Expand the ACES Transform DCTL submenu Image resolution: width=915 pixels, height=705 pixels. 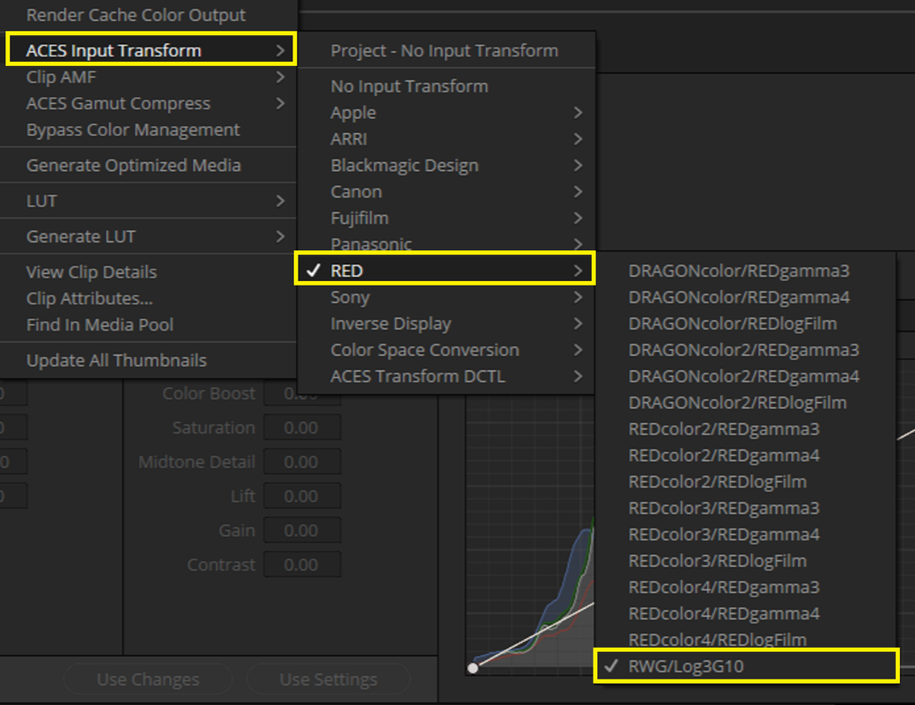446,376
